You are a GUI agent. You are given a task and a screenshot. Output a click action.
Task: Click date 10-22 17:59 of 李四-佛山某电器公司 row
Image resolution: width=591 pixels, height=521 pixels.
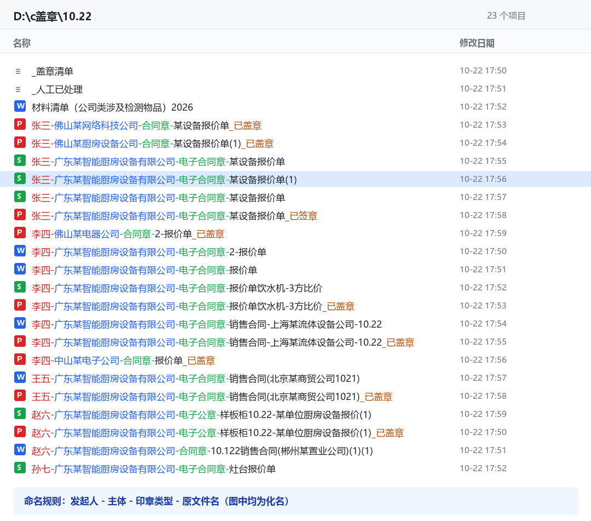click(483, 233)
